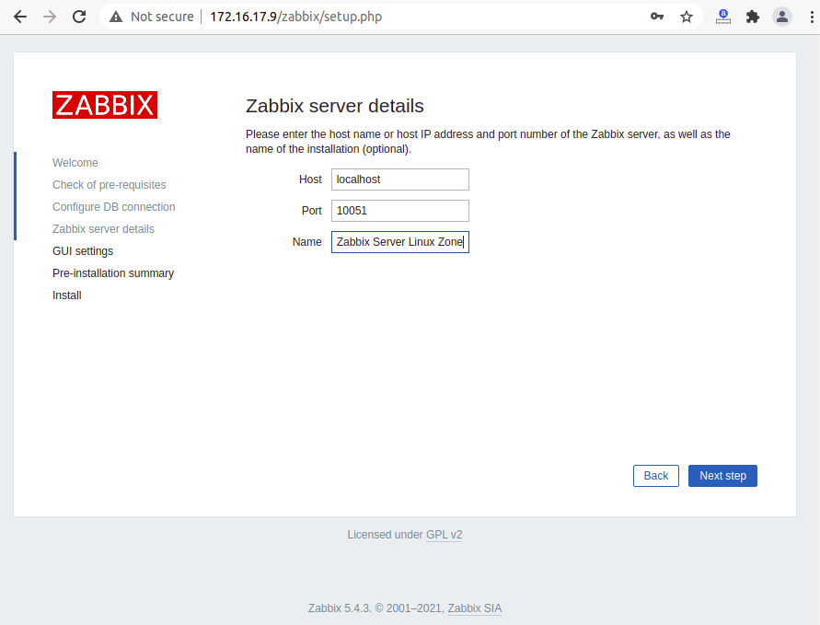Select the Welcome setup step

coord(75,163)
